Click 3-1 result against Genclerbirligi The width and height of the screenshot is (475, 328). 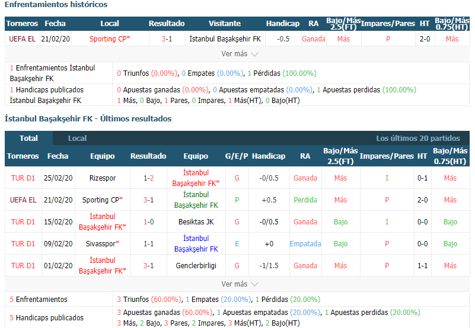(x=148, y=266)
